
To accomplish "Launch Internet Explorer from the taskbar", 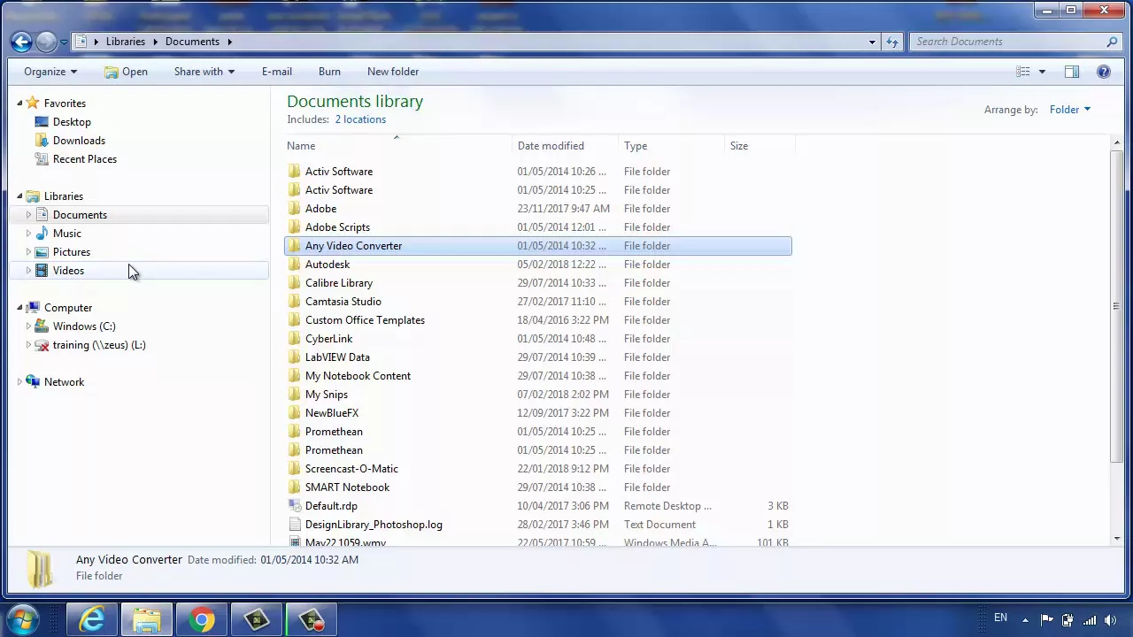I will click(x=92, y=619).
